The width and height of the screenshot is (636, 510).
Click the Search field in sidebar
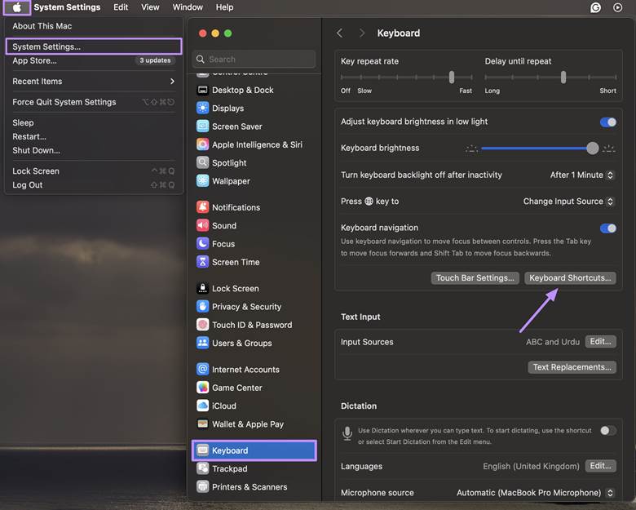point(254,60)
